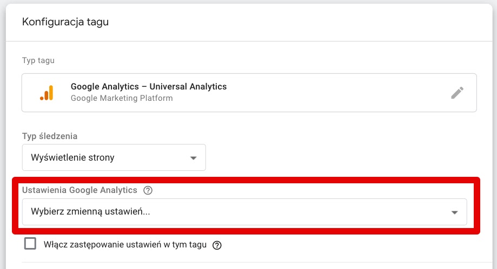
Task: Click the arrow of the settings variable dropdown
Action: (454, 212)
